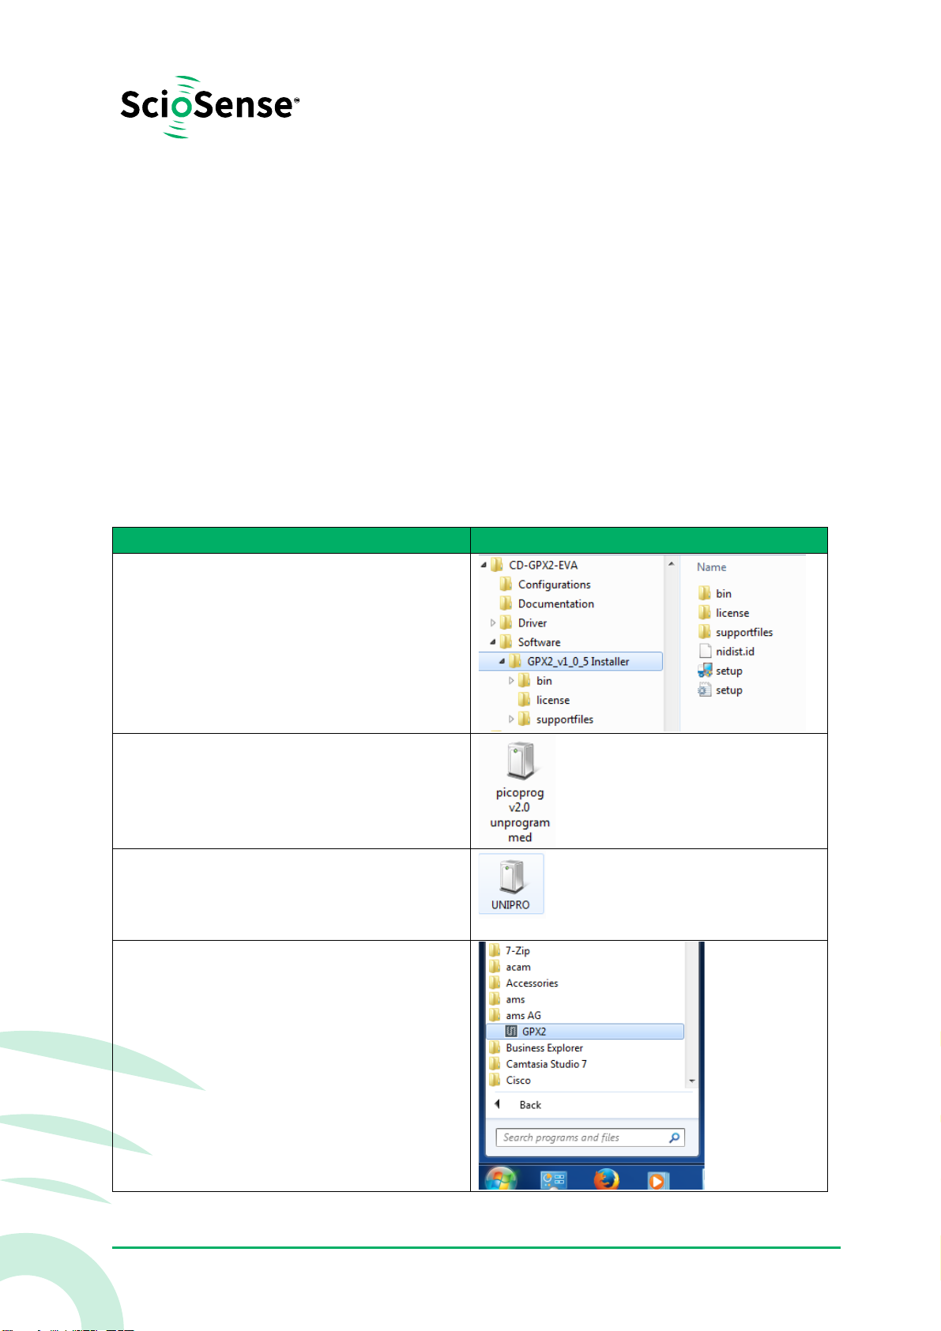Select the Documentation folder in the tree

coord(548,603)
